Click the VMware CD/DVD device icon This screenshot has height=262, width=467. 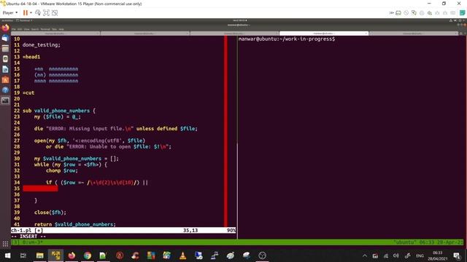(406, 13)
